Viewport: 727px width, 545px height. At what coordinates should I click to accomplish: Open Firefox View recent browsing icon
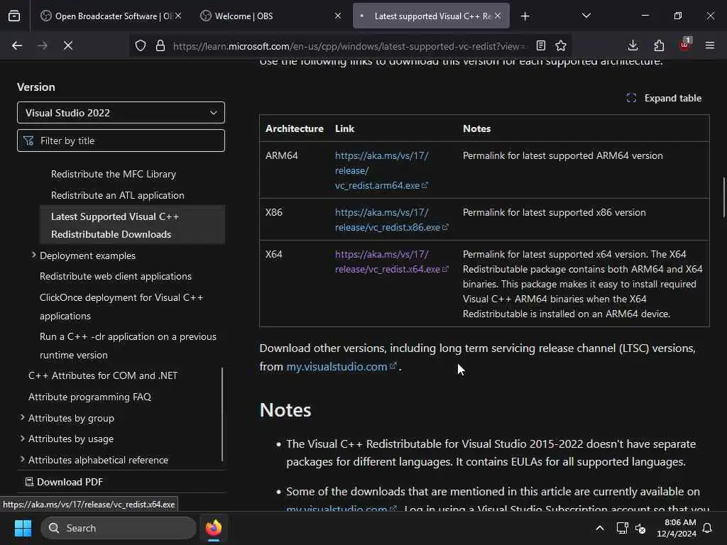pos(14,16)
